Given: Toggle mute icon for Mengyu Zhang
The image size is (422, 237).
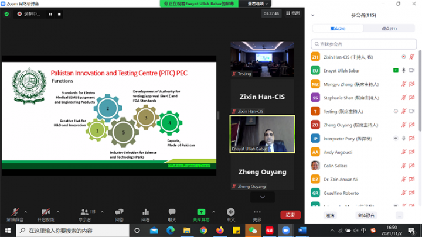Looking at the screenshot, I should click(403, 84).
